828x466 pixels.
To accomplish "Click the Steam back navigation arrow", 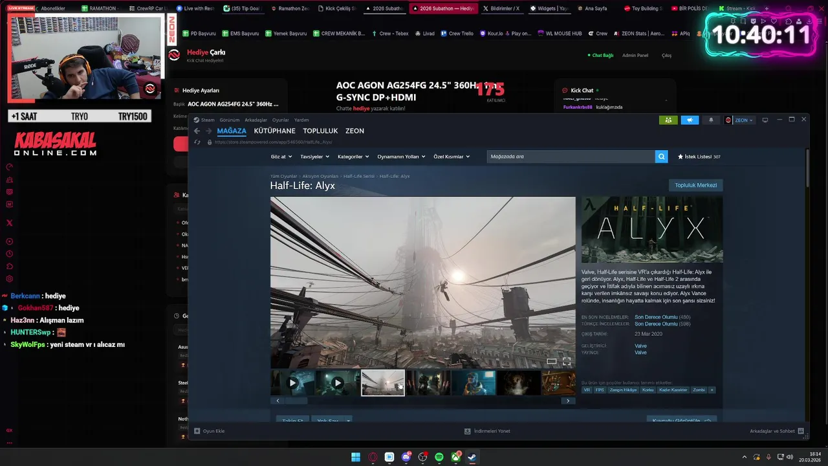I will (197, 131).
